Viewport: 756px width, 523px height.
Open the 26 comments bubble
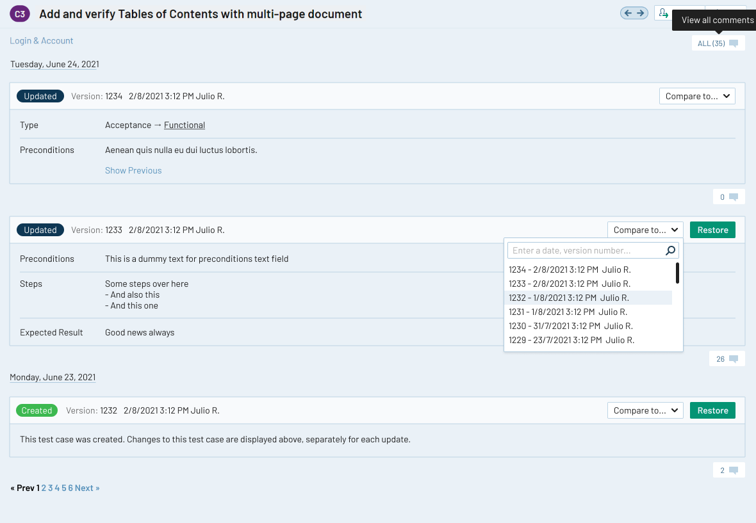click(727, 359)
